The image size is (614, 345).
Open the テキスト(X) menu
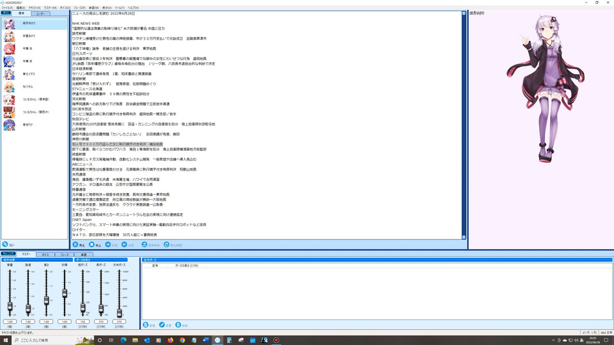35,8
